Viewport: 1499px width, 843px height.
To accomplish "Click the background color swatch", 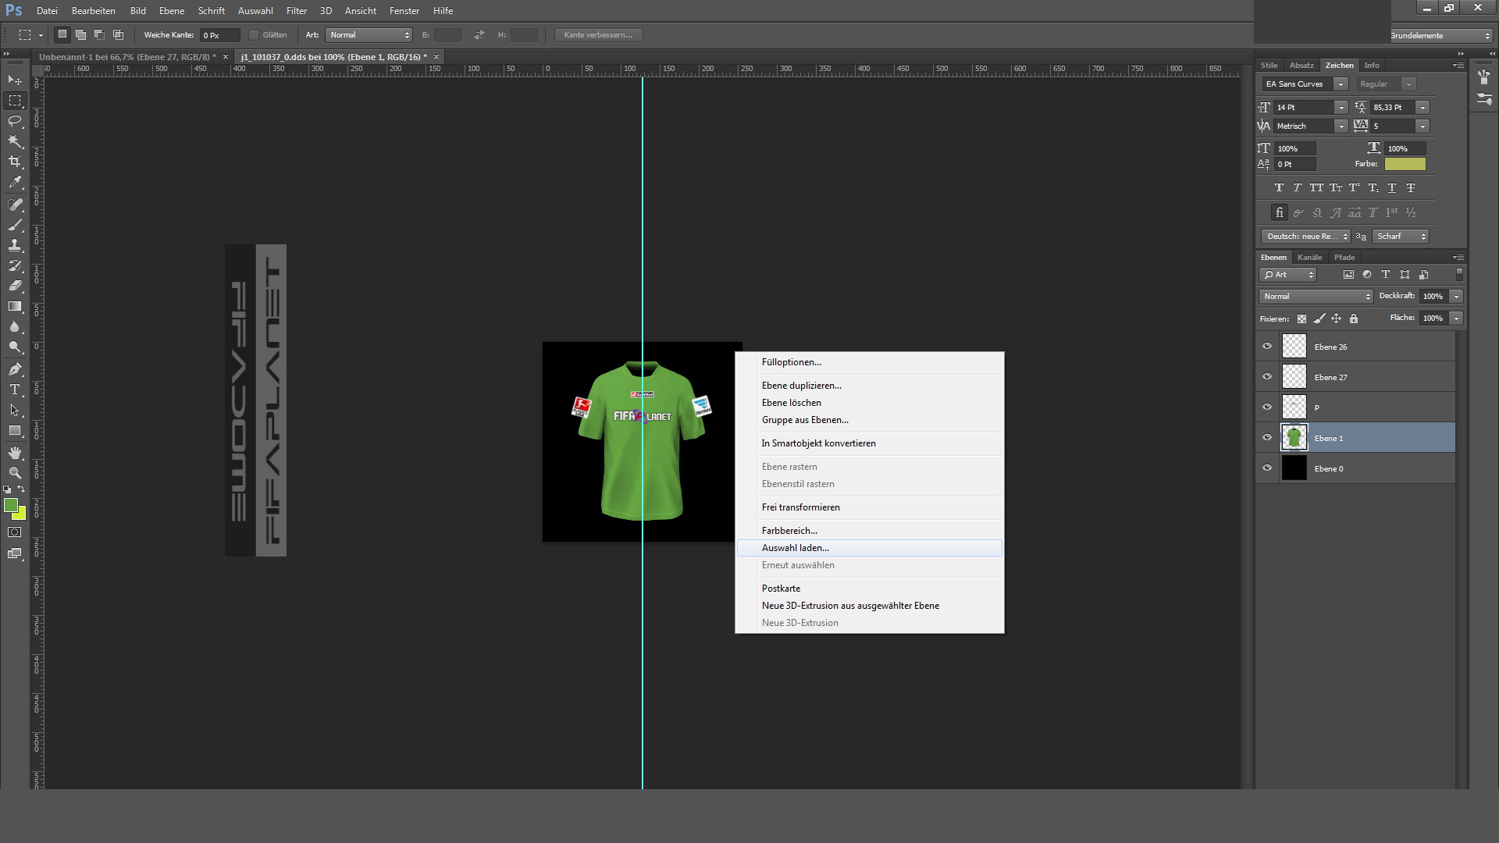I will point(21,515).
